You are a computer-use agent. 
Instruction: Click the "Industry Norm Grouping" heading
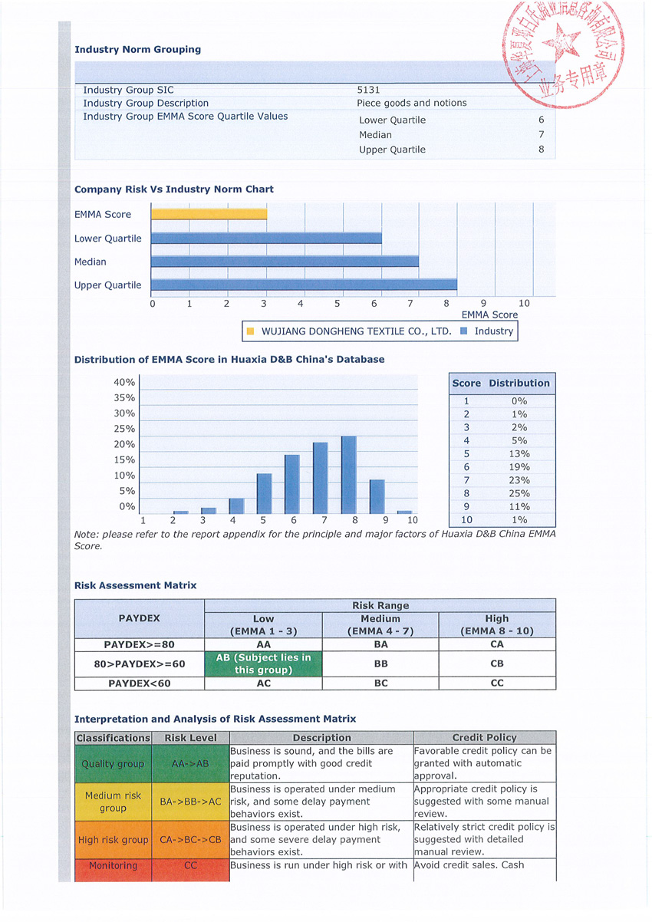click(137, 49)
